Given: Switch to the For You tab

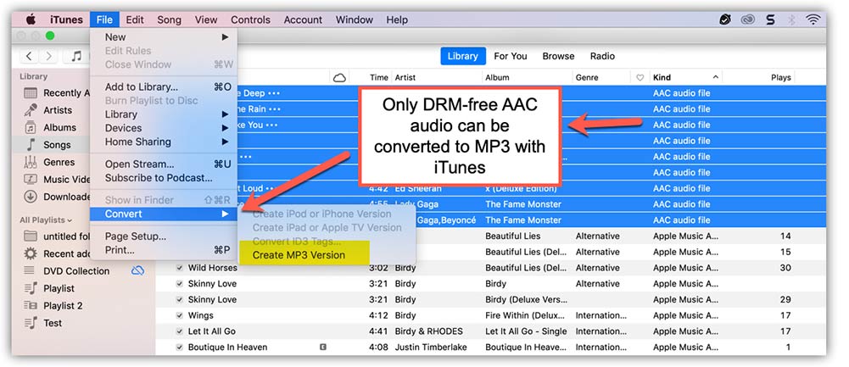Looking at the screenshot, I should click(510, 56).
